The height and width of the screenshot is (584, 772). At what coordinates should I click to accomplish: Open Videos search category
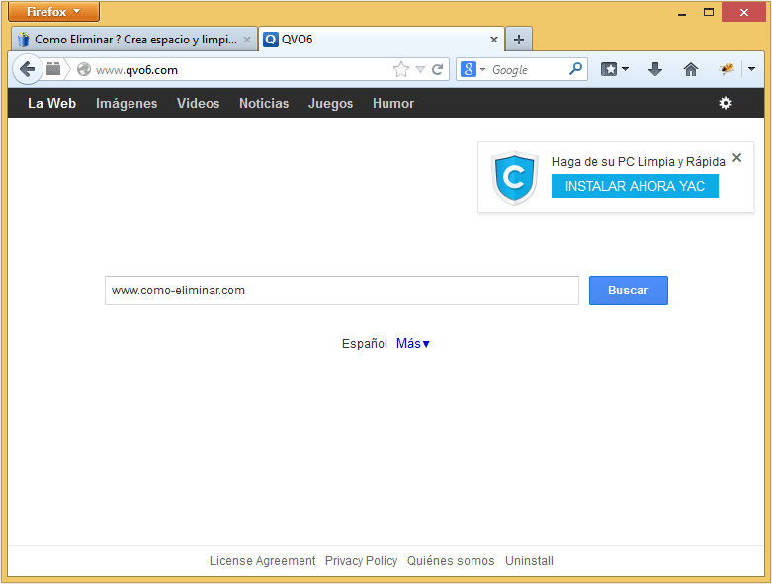pyautogui.click(x=198, y=103)
